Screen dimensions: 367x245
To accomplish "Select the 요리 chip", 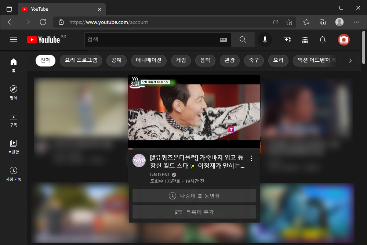I will [x=278, y=61].
